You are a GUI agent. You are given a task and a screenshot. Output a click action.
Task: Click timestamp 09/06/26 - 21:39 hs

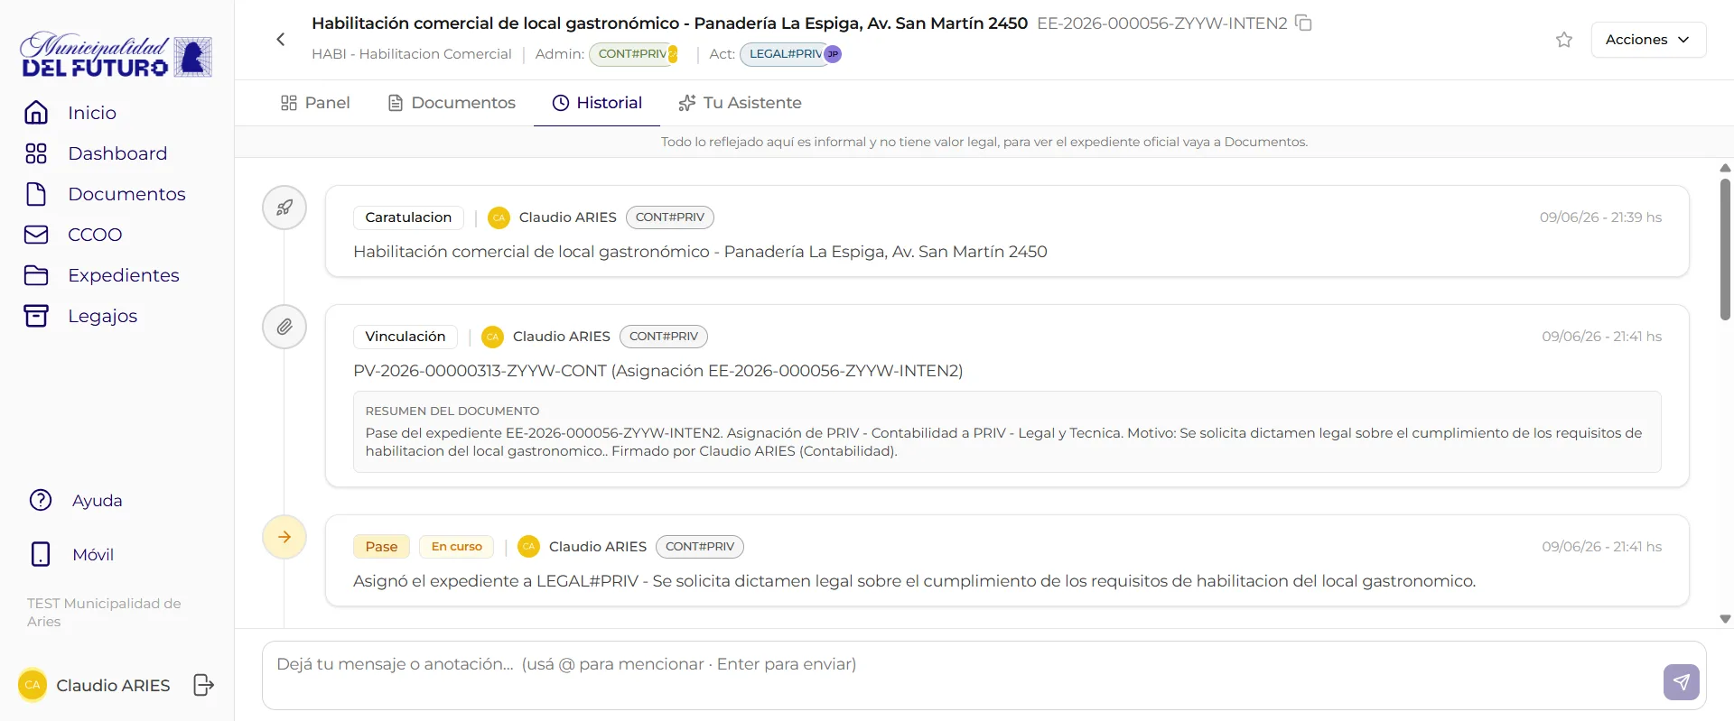(x=1600, y=217)
